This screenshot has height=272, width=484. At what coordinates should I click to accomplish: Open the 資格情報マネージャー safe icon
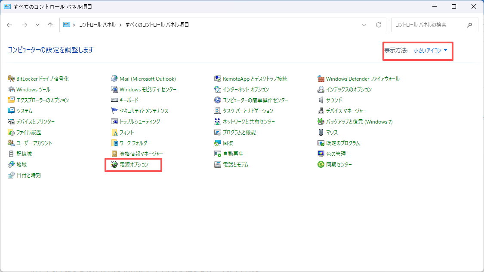(x=114, y=154)
